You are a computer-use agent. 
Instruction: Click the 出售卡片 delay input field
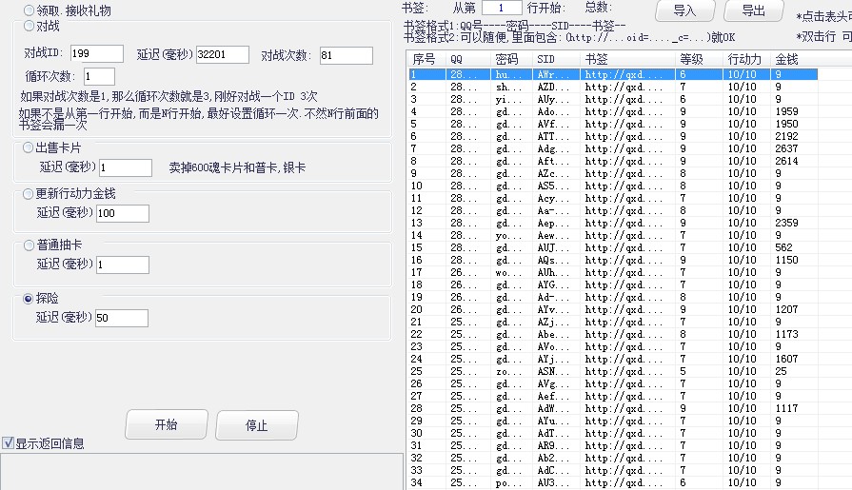coord(126,167)
